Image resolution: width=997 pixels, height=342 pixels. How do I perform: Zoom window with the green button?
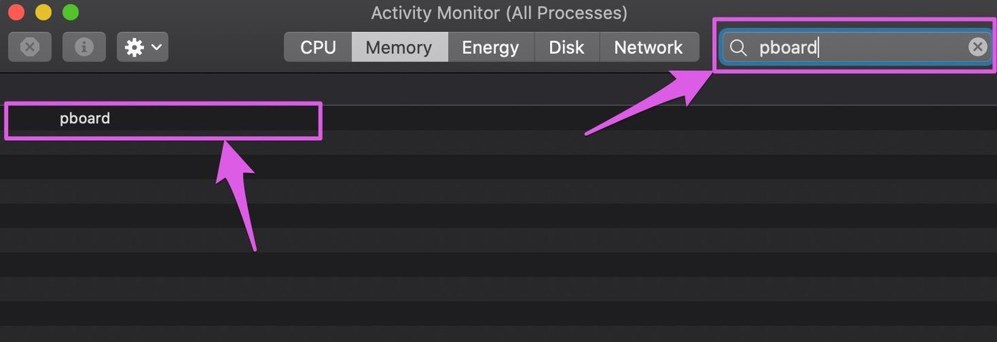70,12
